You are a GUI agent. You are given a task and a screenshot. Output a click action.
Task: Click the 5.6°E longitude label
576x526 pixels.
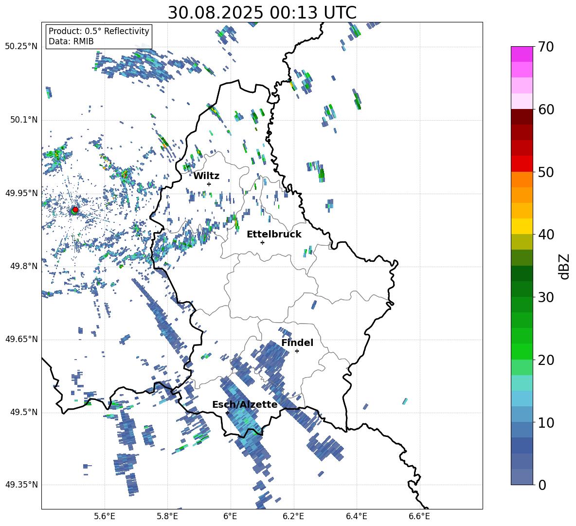click(x=105, y=516)
